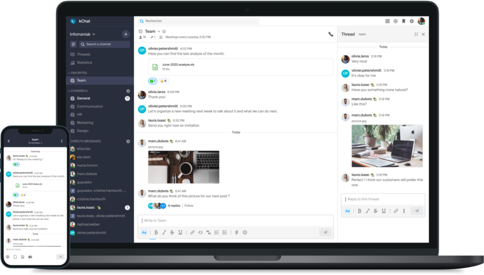View the 6 replies thread
484x275 pixels.
[174, 206]
